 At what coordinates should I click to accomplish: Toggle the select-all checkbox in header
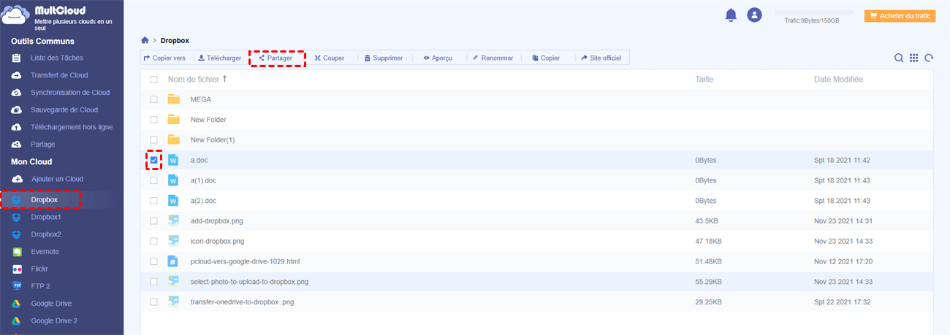pos(153,79)
